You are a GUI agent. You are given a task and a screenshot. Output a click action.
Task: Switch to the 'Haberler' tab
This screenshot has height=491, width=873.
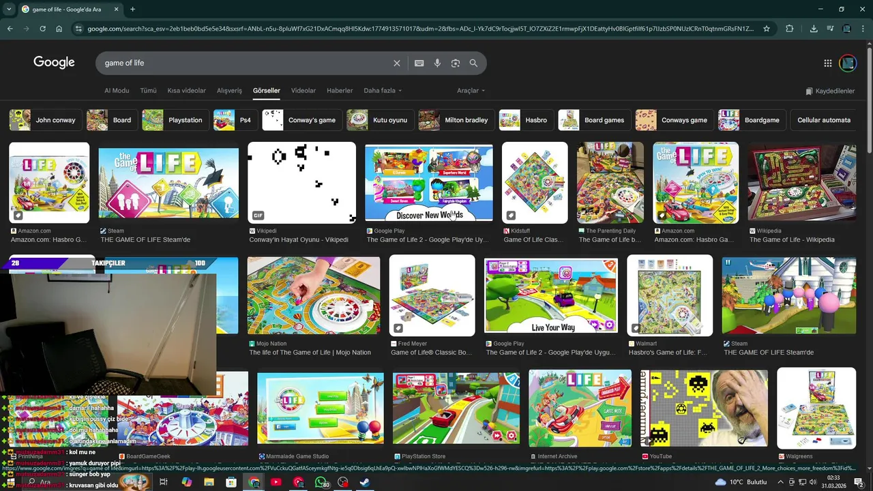pos(340,91)
